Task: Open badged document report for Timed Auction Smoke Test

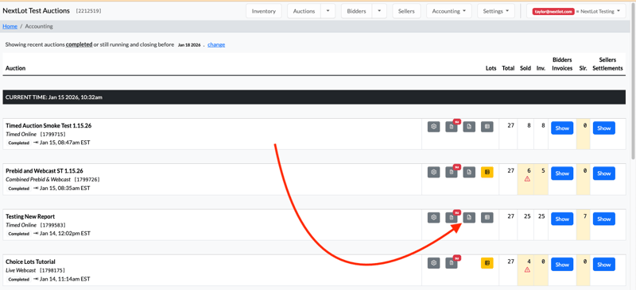Action: click(x=452, y=127)
